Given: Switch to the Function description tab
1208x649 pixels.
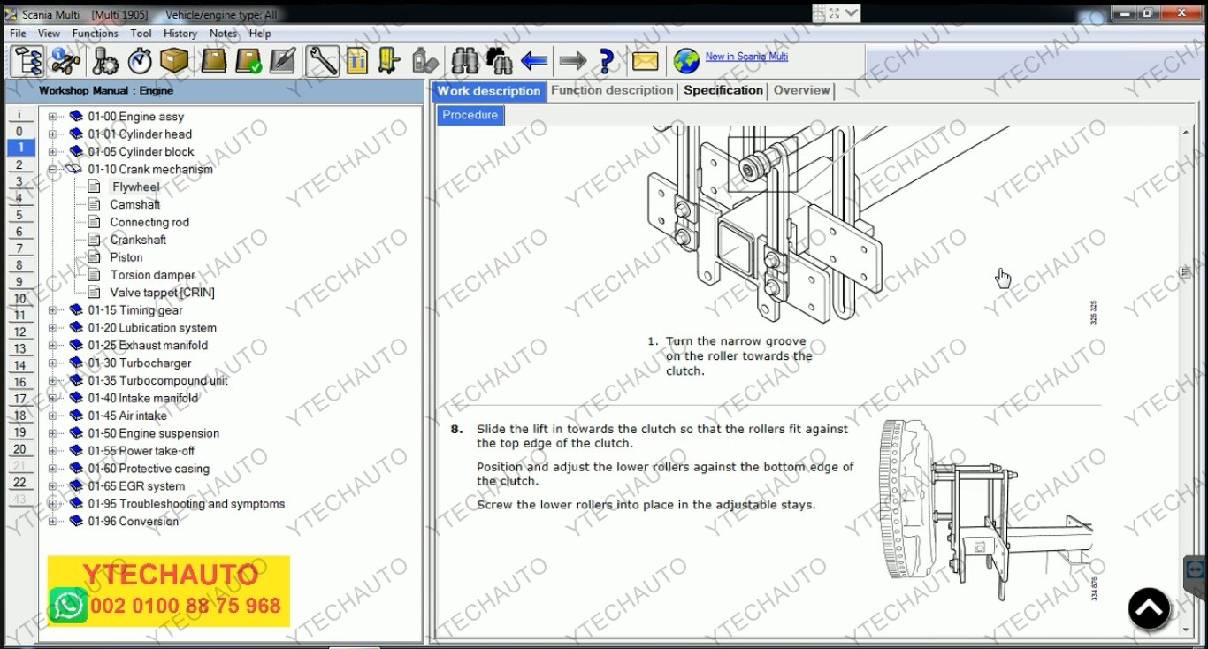Looking at the screenshot, I should (x=612, y=90).
